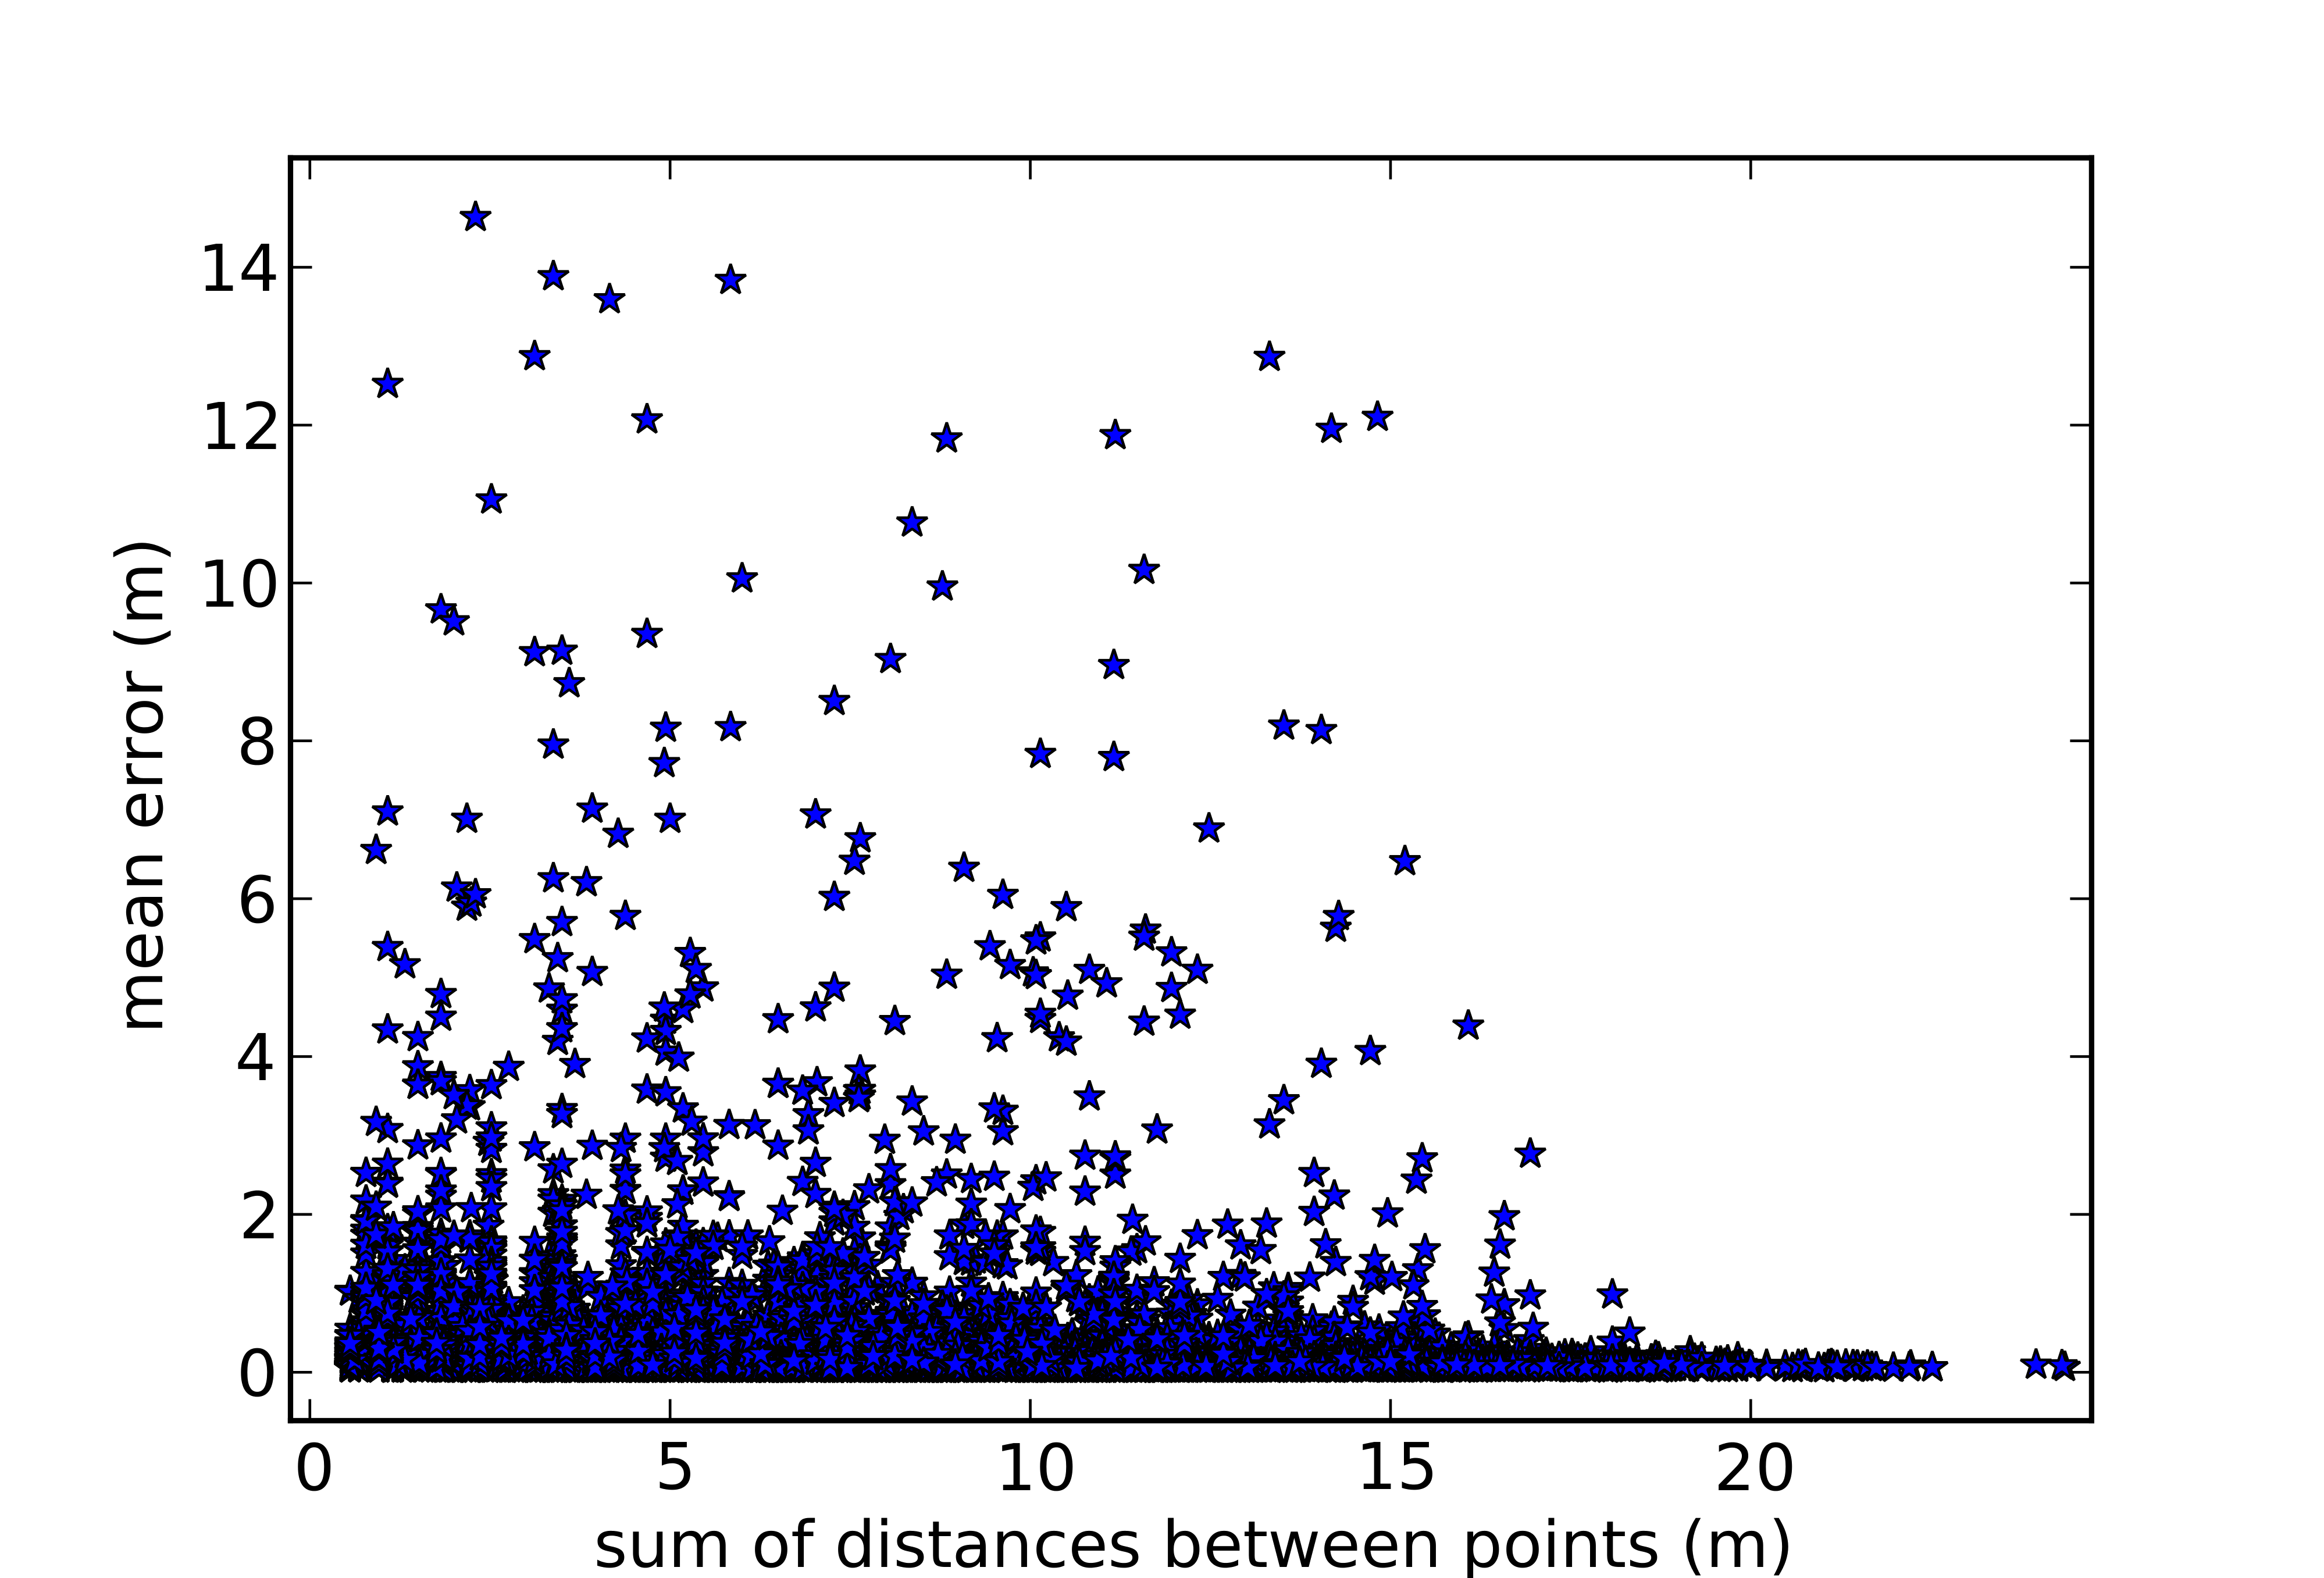Click the star marker at x≈16.9, y≈2.8
Viewport: 2324px width, 1578px height.
coord(1530,1154)
